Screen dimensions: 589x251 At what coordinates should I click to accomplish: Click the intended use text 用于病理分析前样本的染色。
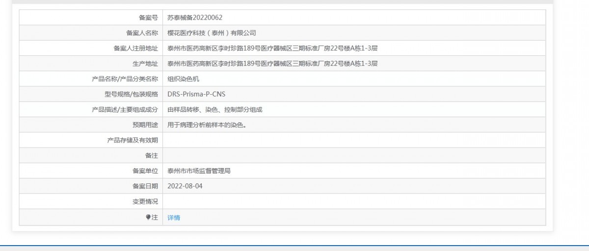[207, 125]
